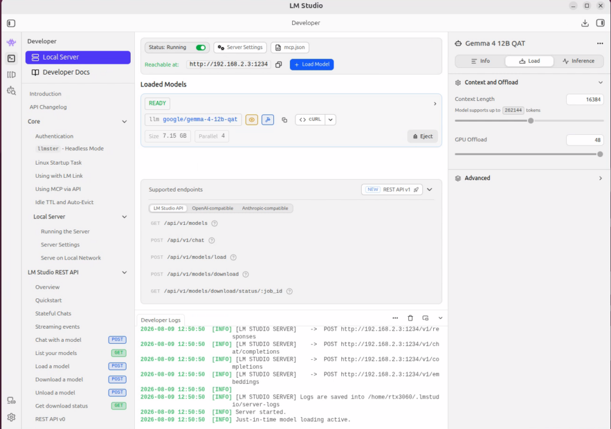Open the Developer terminal icon in rail
This screenshot has height=429, width=611.
(11, 58)
